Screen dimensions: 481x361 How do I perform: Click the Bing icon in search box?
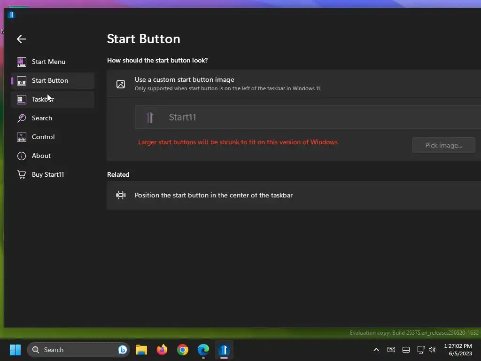click(x=123, y=350)
